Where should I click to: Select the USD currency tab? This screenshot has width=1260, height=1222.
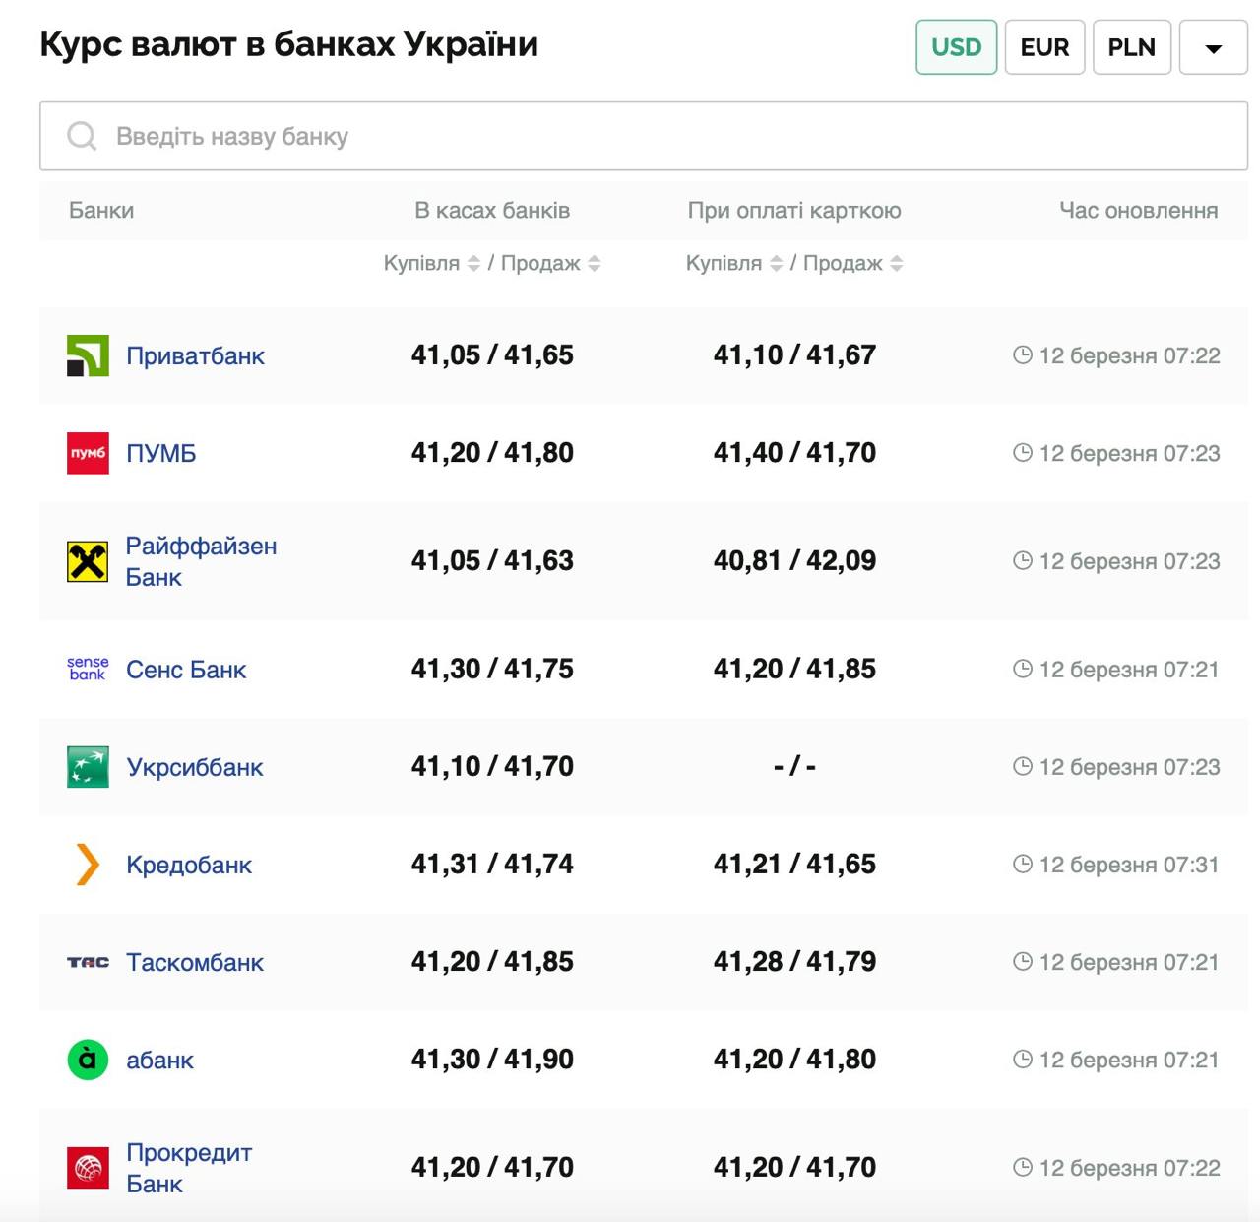coord(956,47)
